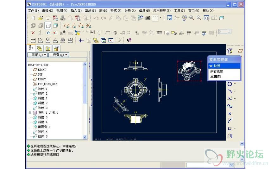The image size is (271, 169).
Task: Open dropdown arrow next to circle tool
Action: click(x=235, y=84)
